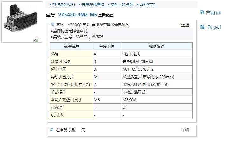
Task: Click the arrow before 机种选定资料
Action: coord(50,4)
